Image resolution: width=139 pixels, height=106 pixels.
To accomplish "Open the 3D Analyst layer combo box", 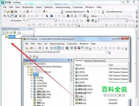I will 42,20.
